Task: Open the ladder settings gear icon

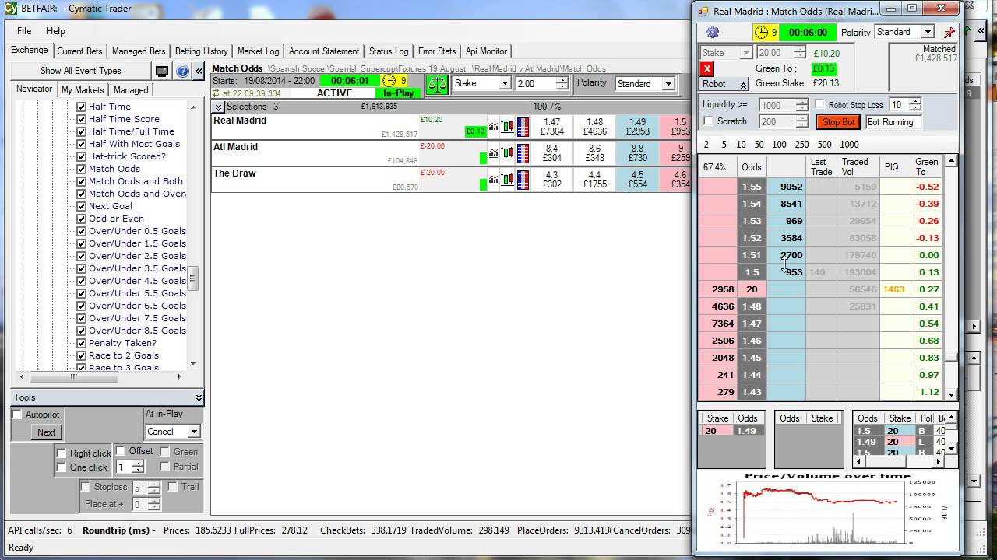Action: (713, 33)
